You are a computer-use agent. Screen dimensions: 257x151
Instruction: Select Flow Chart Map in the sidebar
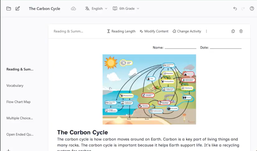[x=19, y=102]
